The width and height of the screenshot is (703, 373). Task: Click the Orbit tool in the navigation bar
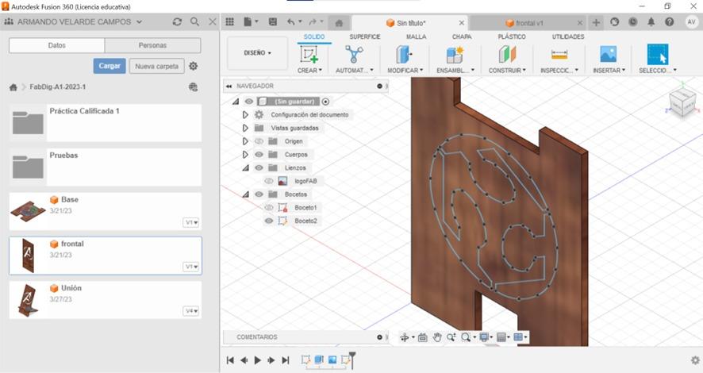tap(405, 337)
